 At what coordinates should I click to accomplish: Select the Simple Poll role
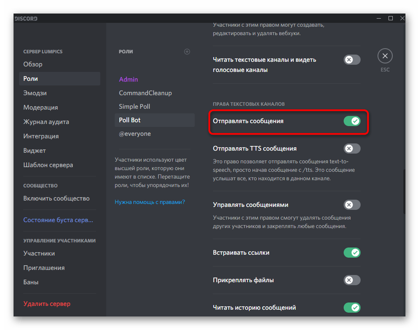pos(154,107)
